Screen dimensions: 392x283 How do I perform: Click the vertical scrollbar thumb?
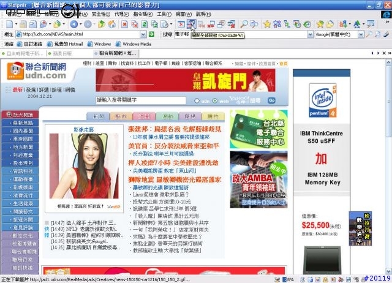coord(389,101)
